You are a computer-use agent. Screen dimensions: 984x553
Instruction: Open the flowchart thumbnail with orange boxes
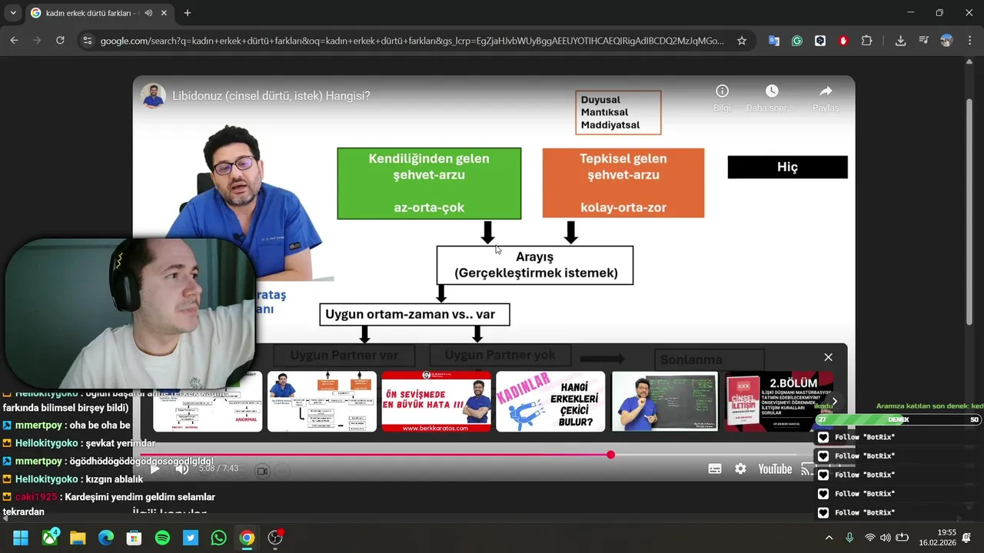[x=322, y=402]
